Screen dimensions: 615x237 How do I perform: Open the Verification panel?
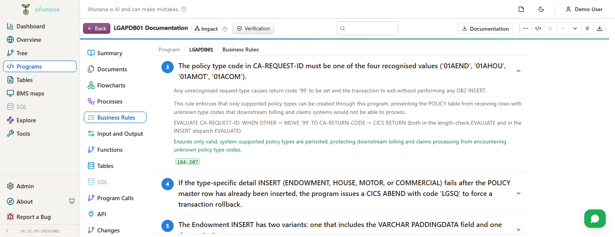pyautogui.click(x=253, y=28)
